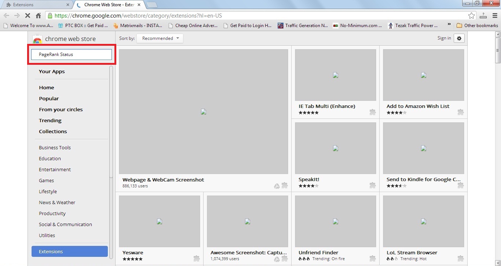Screen dimensions: 501x266
Task: Click the puzzle icon on Unfriend Finder card
Action: pos(373,259)
